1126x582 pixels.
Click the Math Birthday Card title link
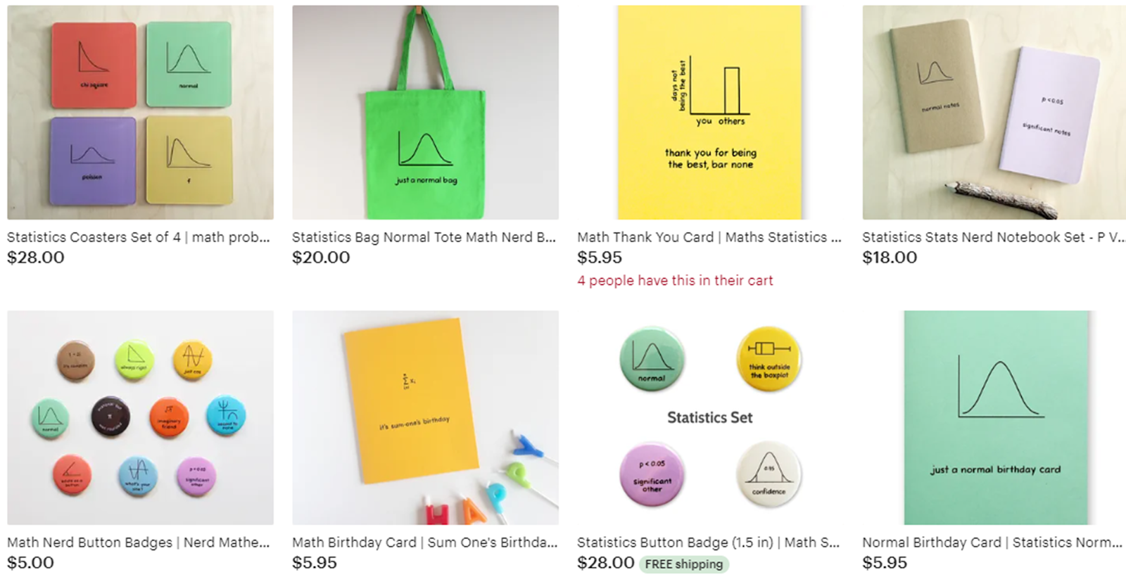(x=424, y=543)
